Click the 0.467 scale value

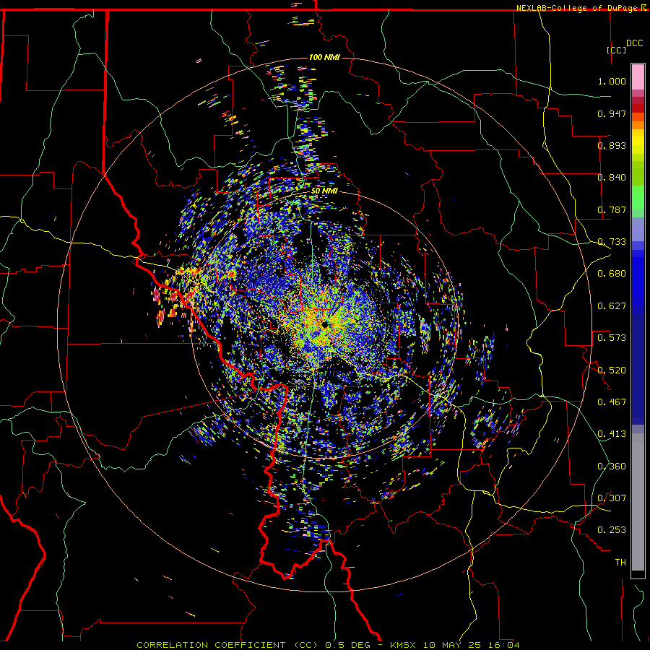pos(612,402)
